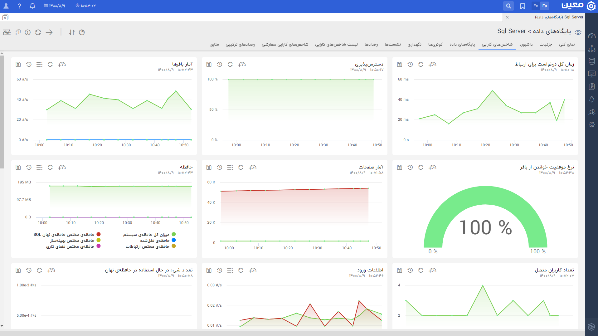This screenshot has width=598, height=336.
Task: Add نرخ موفقیت خواندن gauge to dashboard
Action: point(432,167)
